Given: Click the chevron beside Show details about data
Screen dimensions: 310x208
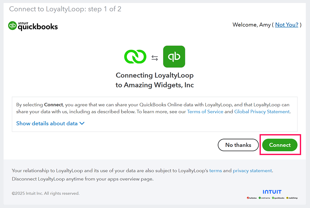Looking at the screenshot, I should click(82, 123).
